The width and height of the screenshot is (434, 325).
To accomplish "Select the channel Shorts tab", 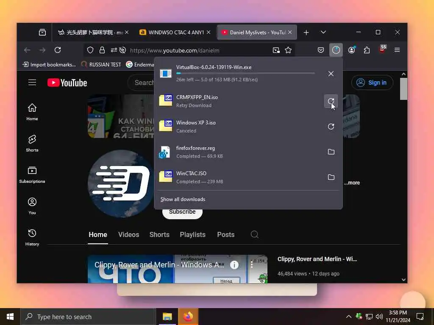I will coord(159,234).
